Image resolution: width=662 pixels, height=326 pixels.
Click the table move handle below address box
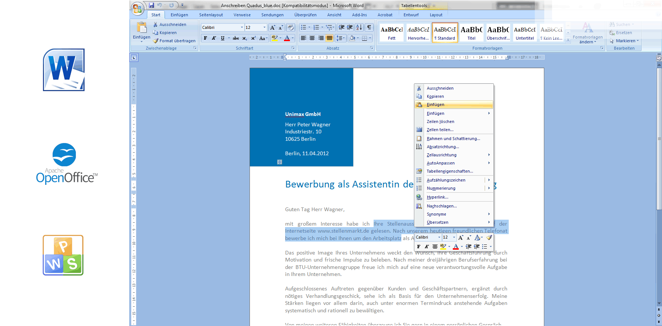(280, 162)
